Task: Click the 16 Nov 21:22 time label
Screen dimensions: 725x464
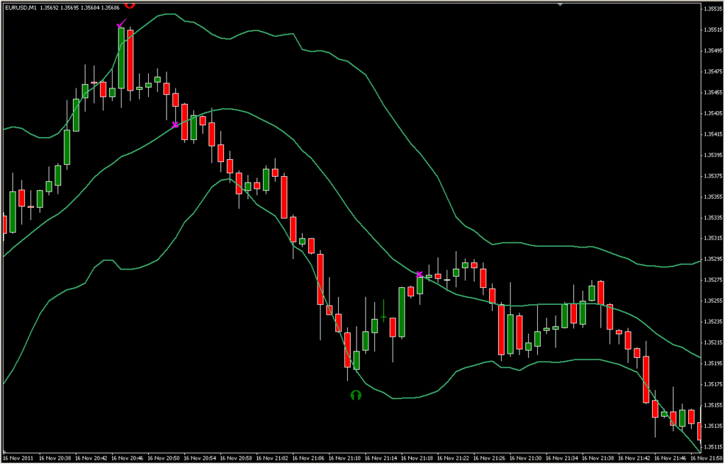Action: tap(454, 459)
